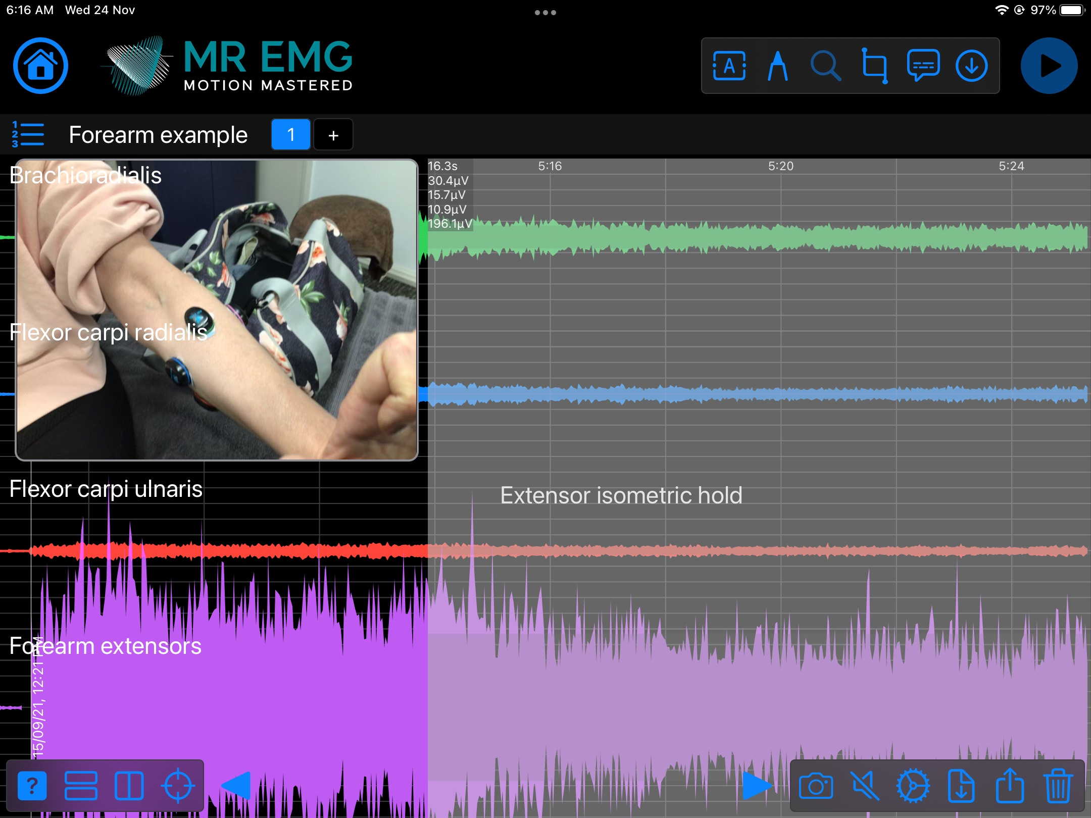Step forward with right blue arrow
This screenshot has height=818, width=1091.
(x=758, y=786)
